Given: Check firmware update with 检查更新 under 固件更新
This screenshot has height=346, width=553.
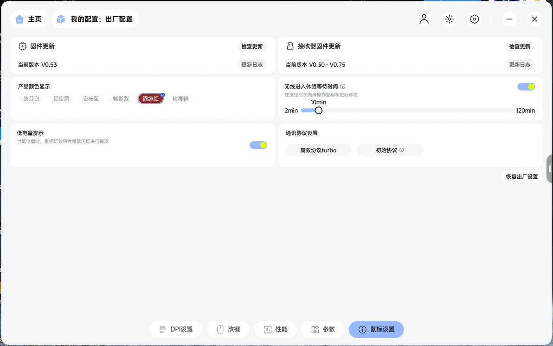Looking at the screenshot, I should (252, 46).
